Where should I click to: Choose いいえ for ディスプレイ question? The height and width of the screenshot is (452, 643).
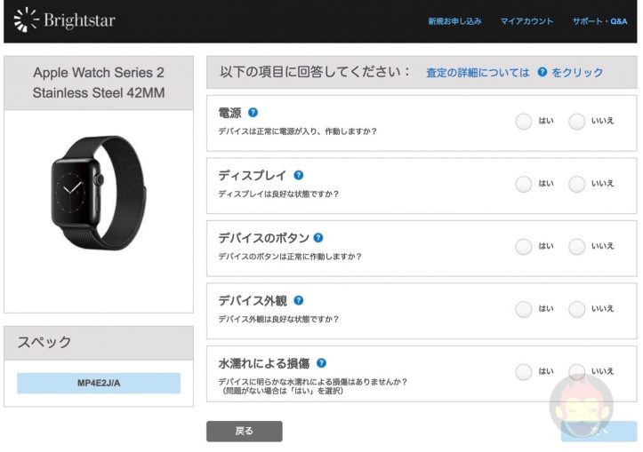pos(577,184)
